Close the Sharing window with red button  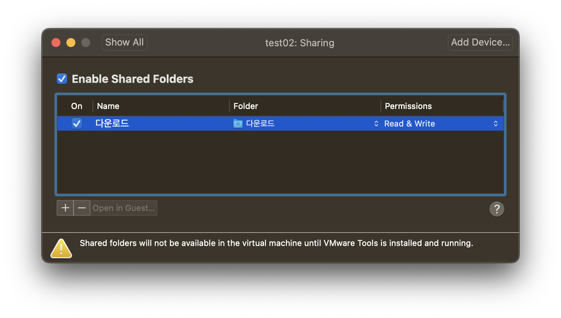pos(56,43)
